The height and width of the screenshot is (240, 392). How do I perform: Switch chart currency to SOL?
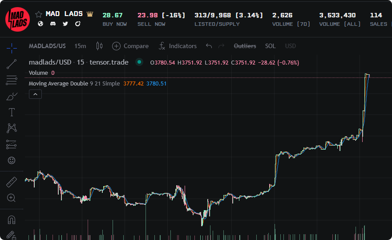pyautogui.click(x=270, y=46)
